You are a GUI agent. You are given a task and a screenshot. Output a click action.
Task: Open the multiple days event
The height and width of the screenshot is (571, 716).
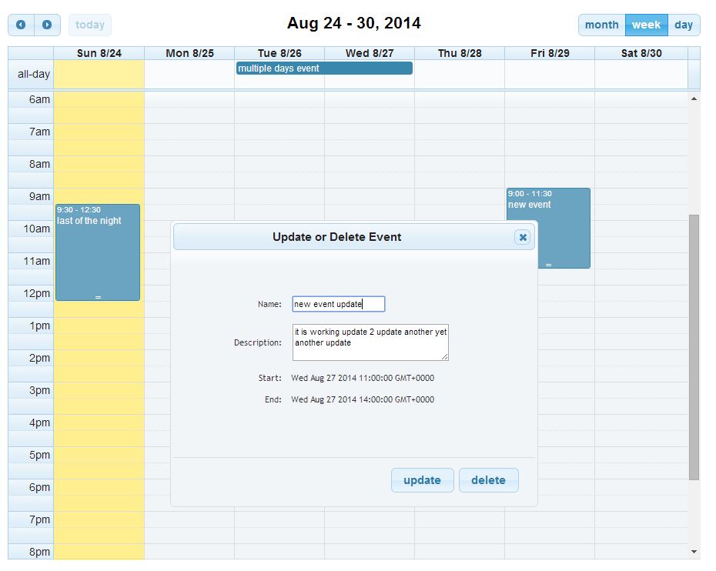coord(324,68)
